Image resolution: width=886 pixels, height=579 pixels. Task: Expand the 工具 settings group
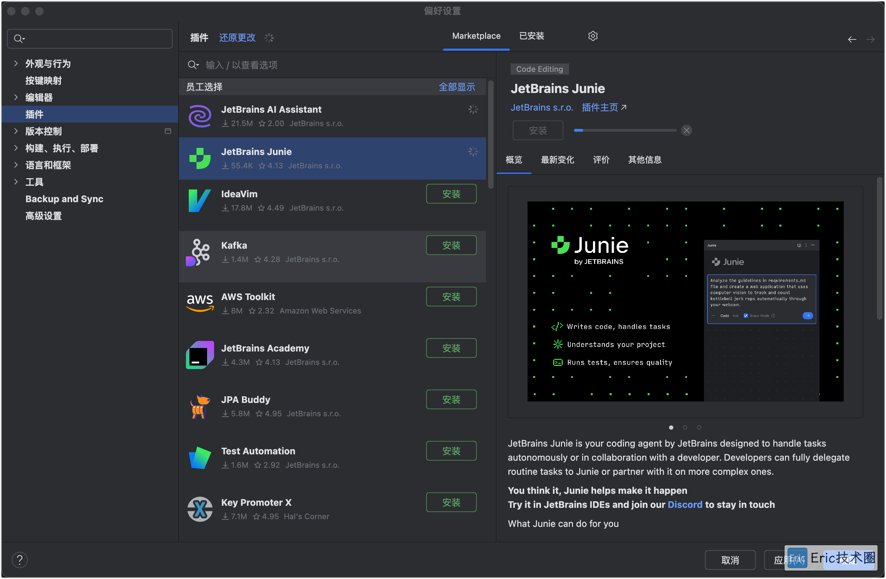[15, 182]
